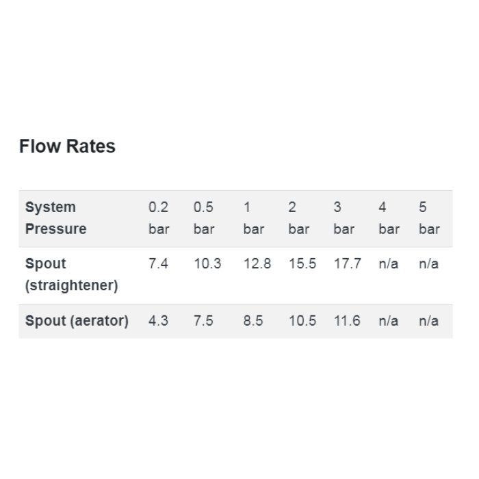Select the System Pressure row label
Image resolution: width=479 pixels, height=479 pixels.
point(55,218)
